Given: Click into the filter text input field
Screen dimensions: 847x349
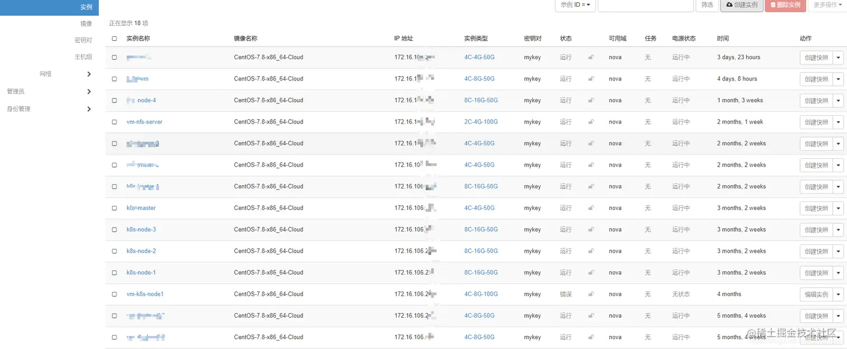Looking at the screenshot, I should pos(646,5).
